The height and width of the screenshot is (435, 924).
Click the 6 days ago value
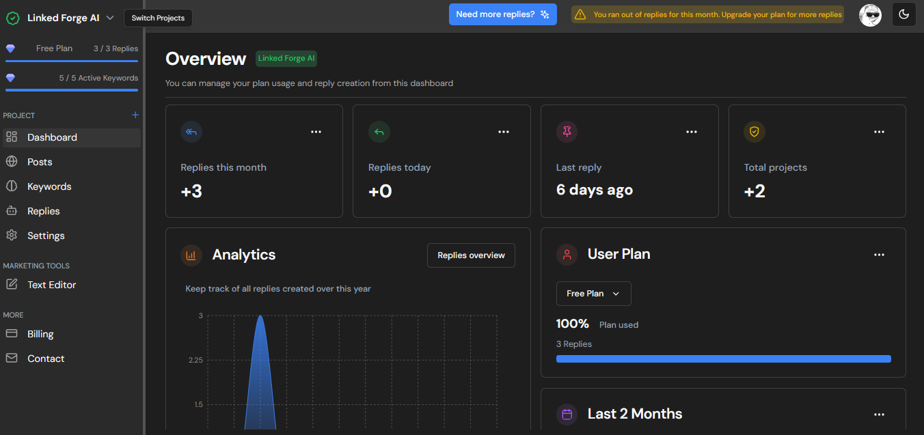click(x=595, y=191)
